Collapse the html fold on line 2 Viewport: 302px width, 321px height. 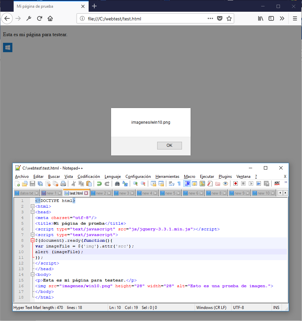[x=32, y=206]
